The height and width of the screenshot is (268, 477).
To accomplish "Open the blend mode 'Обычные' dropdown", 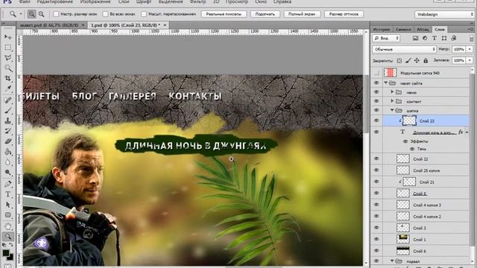I will point(404,49).
